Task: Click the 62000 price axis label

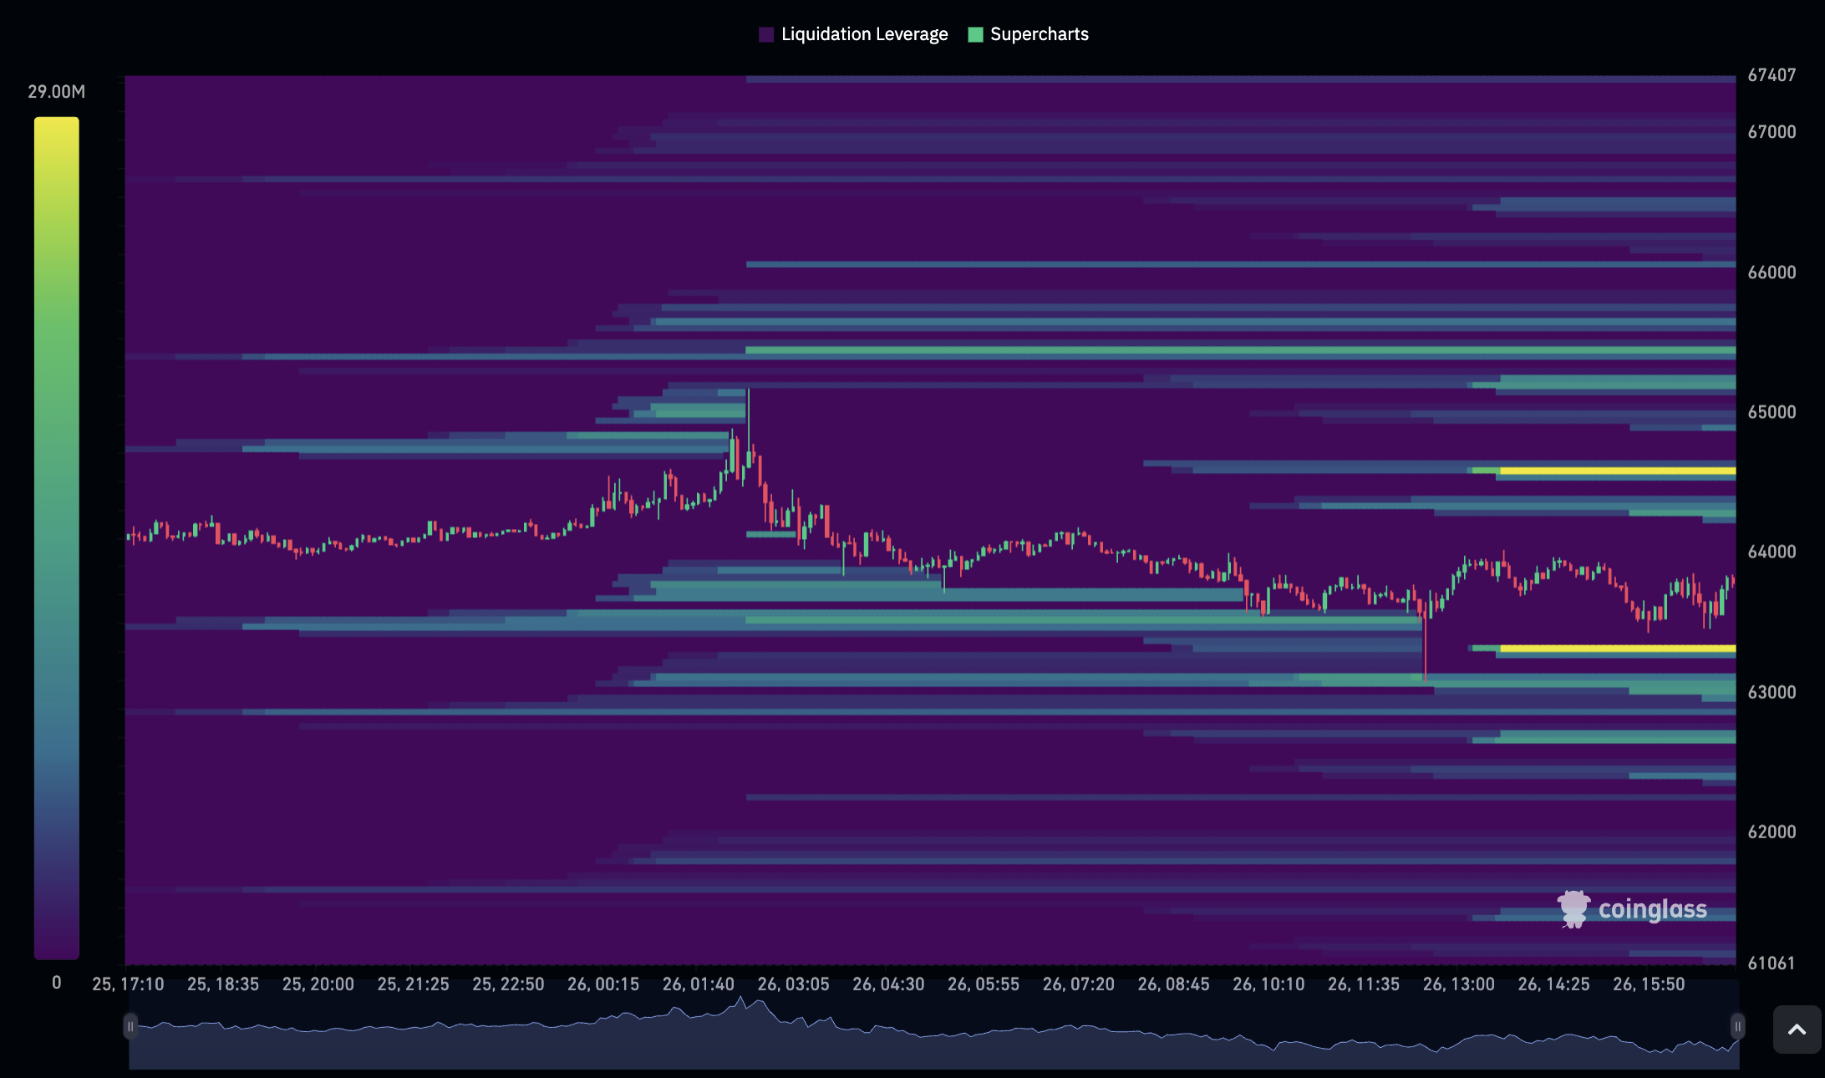Action: 1772,831
